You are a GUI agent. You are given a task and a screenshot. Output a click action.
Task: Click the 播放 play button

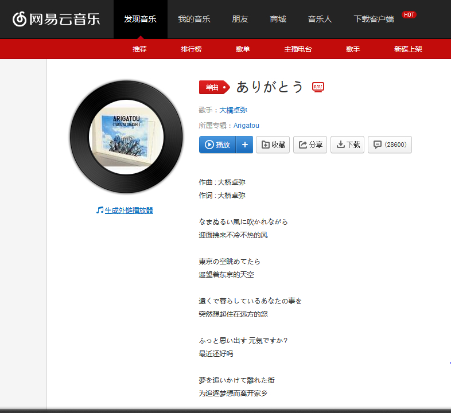click(217, 145)
